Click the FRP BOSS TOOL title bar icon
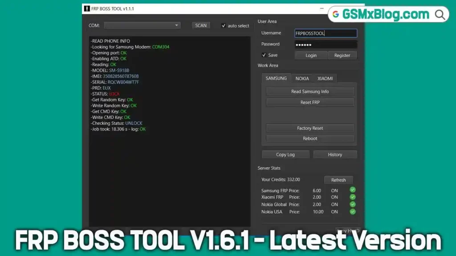 [87, 8]
